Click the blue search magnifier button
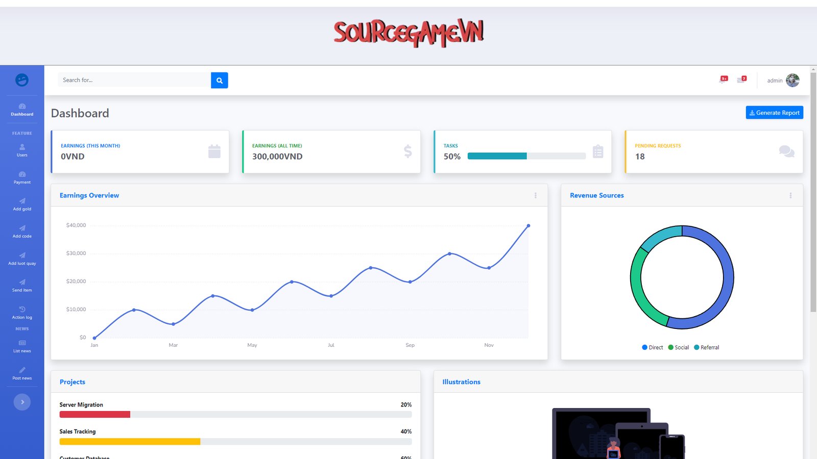The width and height of the screenshot is (817, 459). tap(219, 80)
